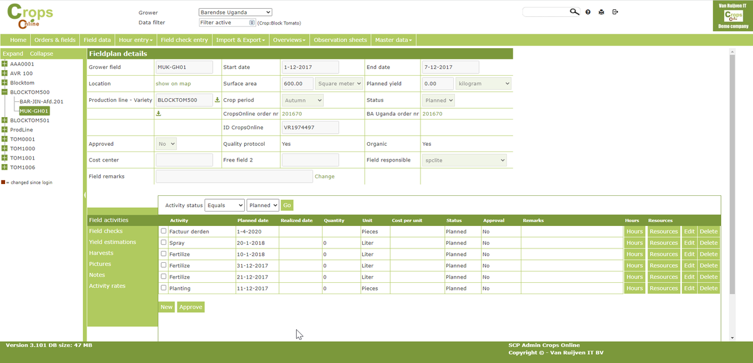Open Activity status Equals operator dropdown
753x363 pixels.
coord(225,205)
